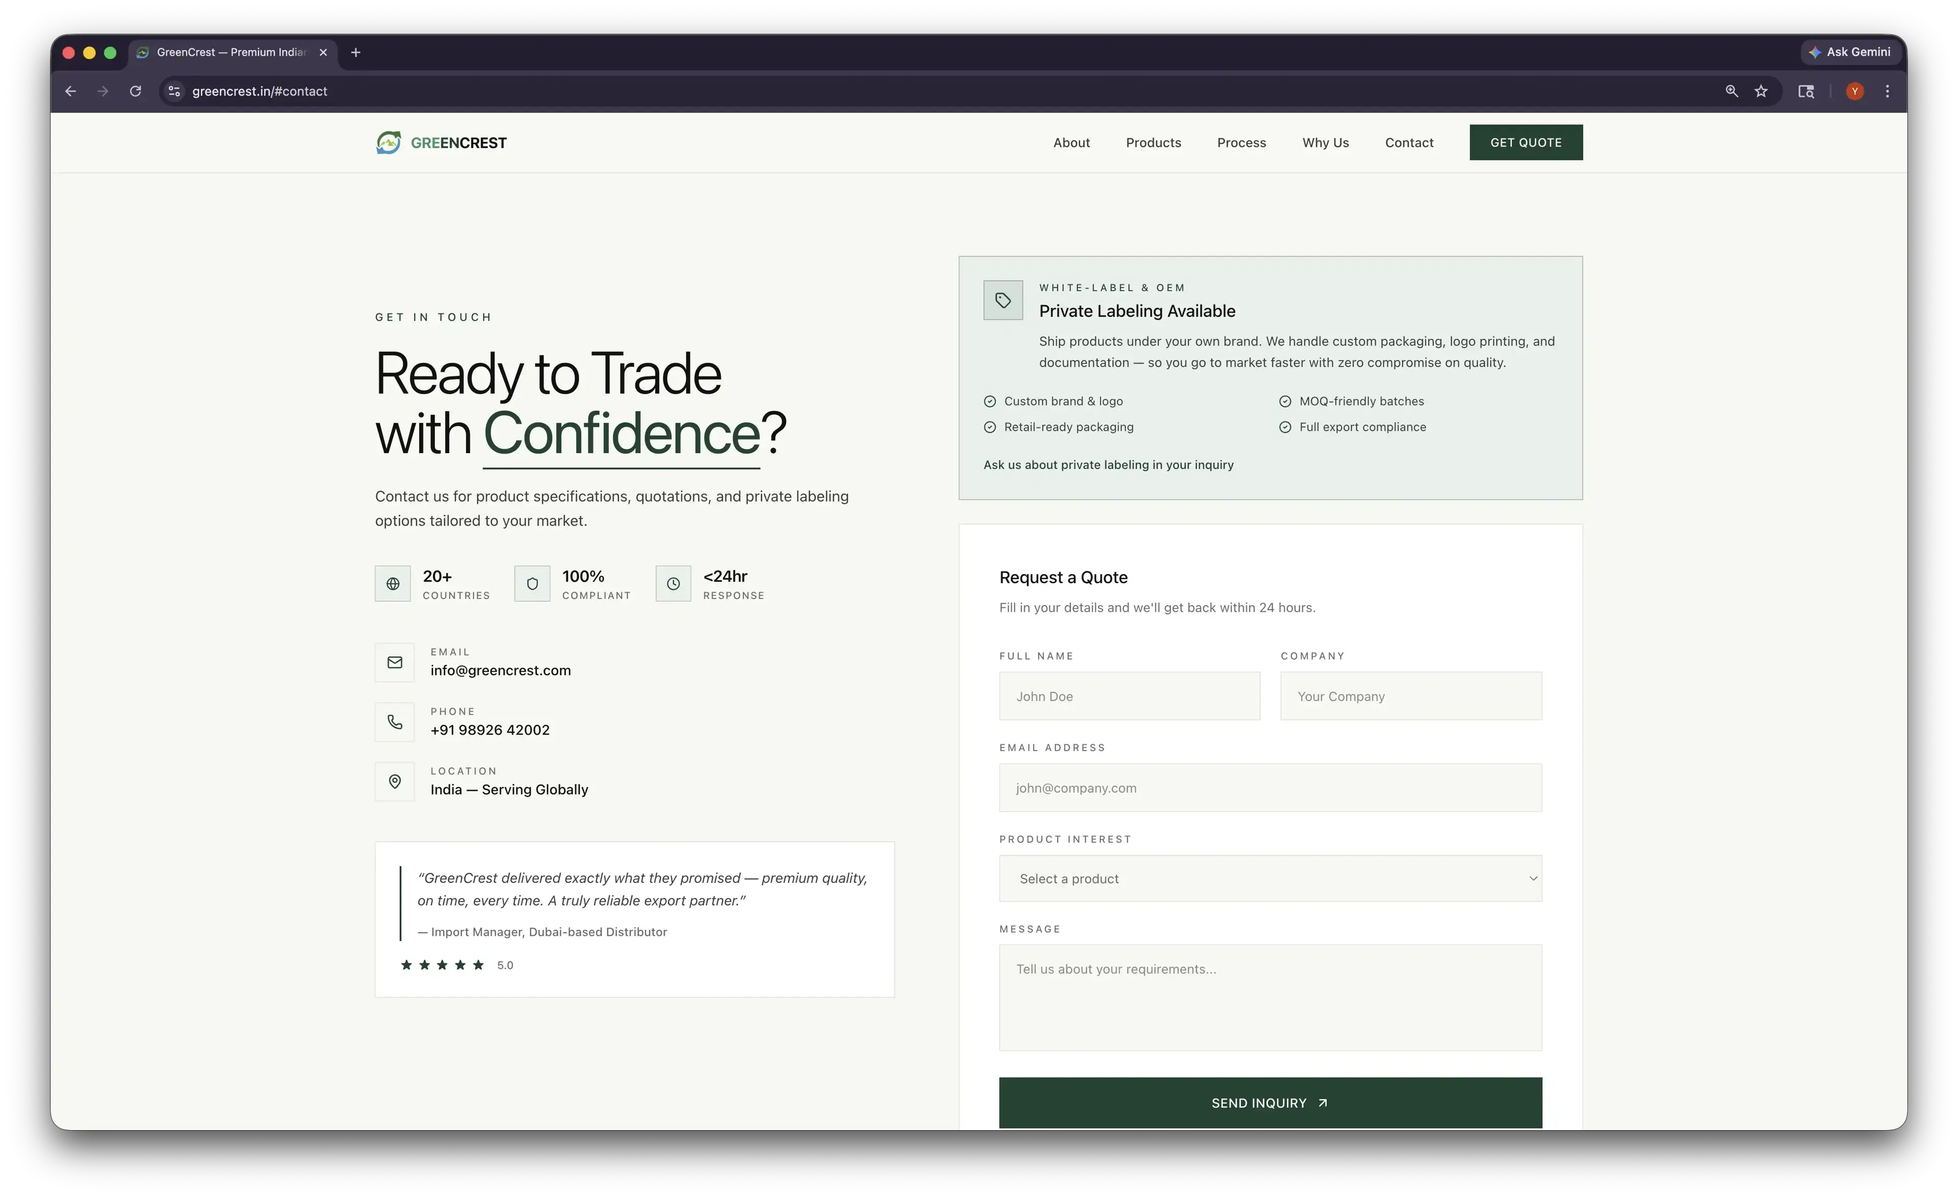Open browser zoom magnifier icon
Viewport: 1958px width, 1197px height.
pos(1732,91)
